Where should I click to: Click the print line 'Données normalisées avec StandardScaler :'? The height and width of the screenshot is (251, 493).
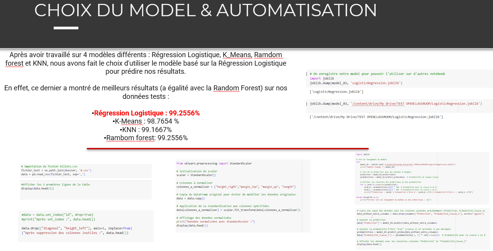[215, 222]
